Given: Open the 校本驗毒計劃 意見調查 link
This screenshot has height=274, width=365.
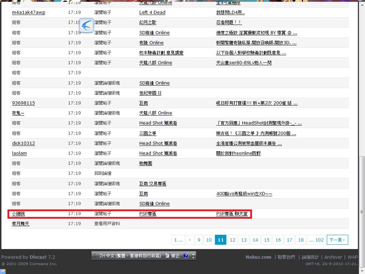Looking at the screenshot, I should [x=161, y=53].
